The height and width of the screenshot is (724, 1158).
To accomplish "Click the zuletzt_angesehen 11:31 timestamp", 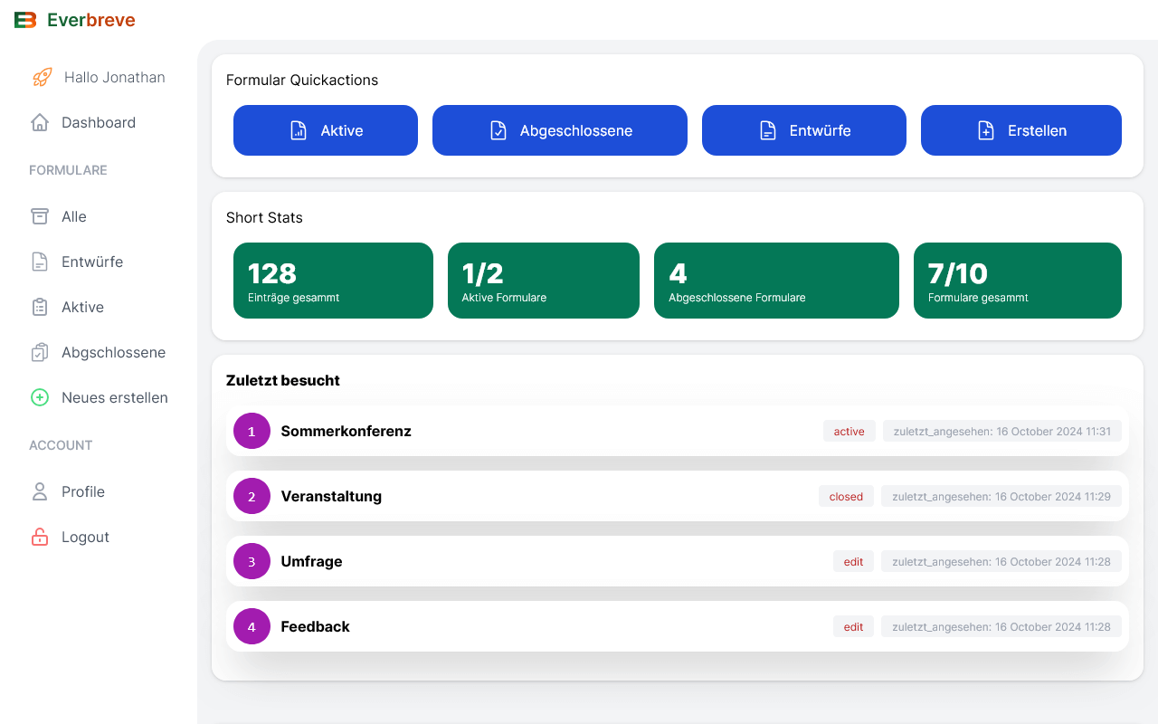I will click(x=1002, y=431).
